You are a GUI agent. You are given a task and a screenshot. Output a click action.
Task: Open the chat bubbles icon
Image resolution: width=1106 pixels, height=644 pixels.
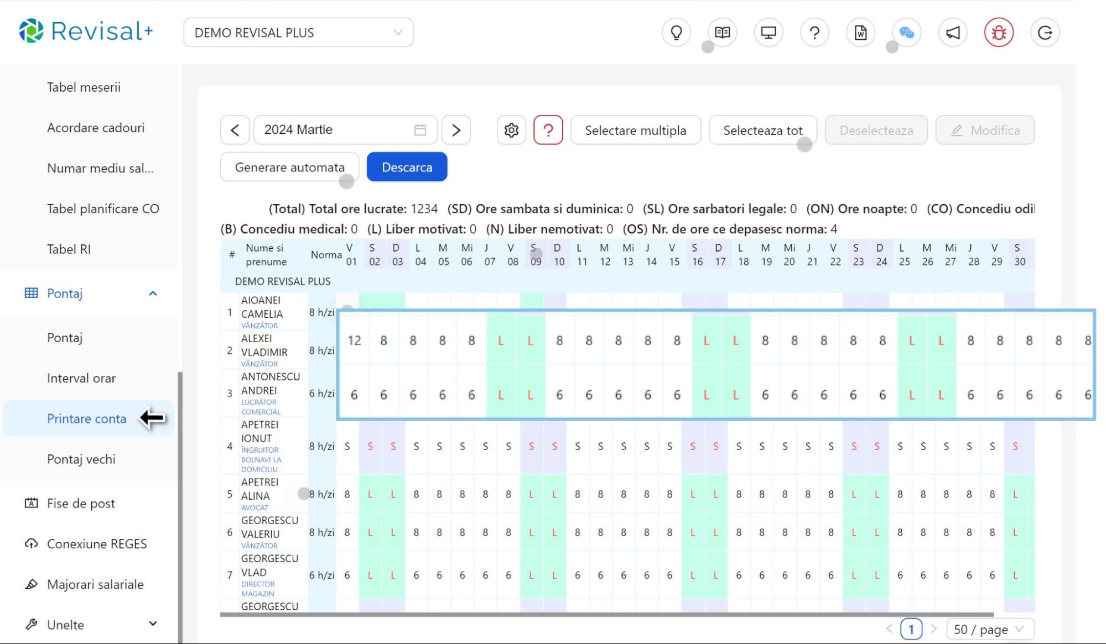(x=906, y=33)
